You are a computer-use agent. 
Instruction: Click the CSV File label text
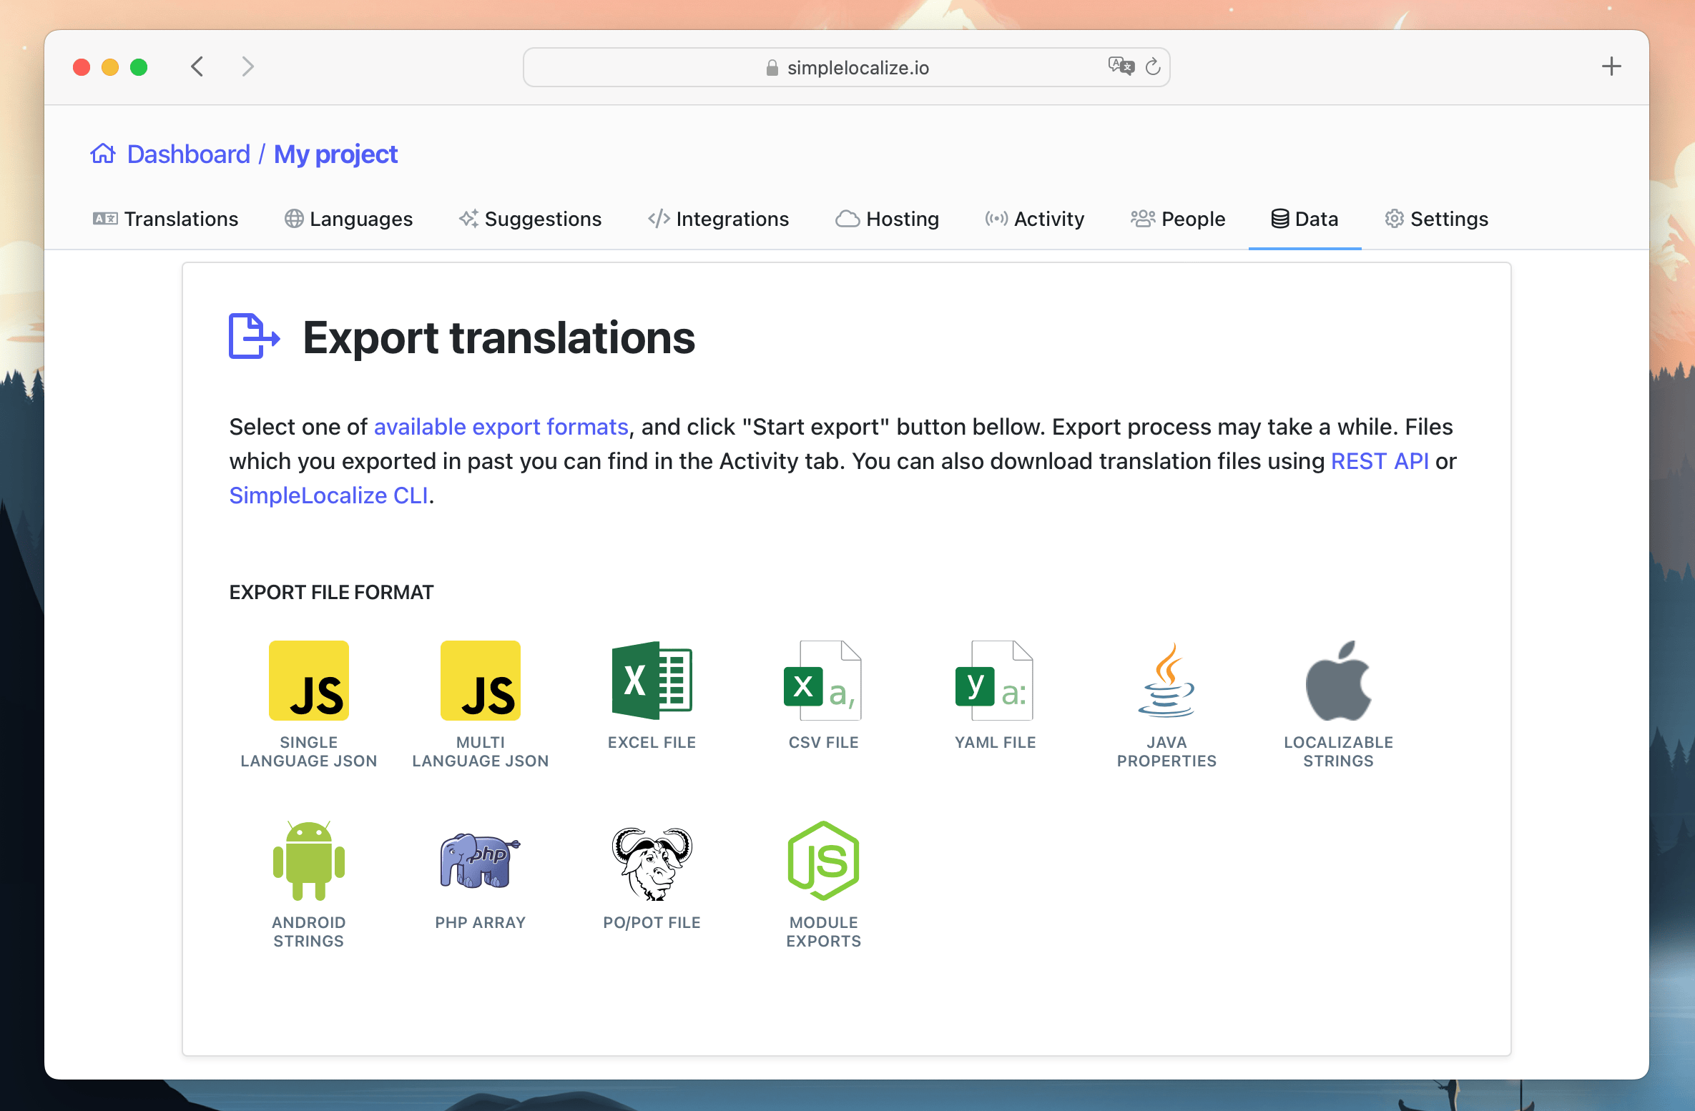pyautogui.click(x=823, y=742)
